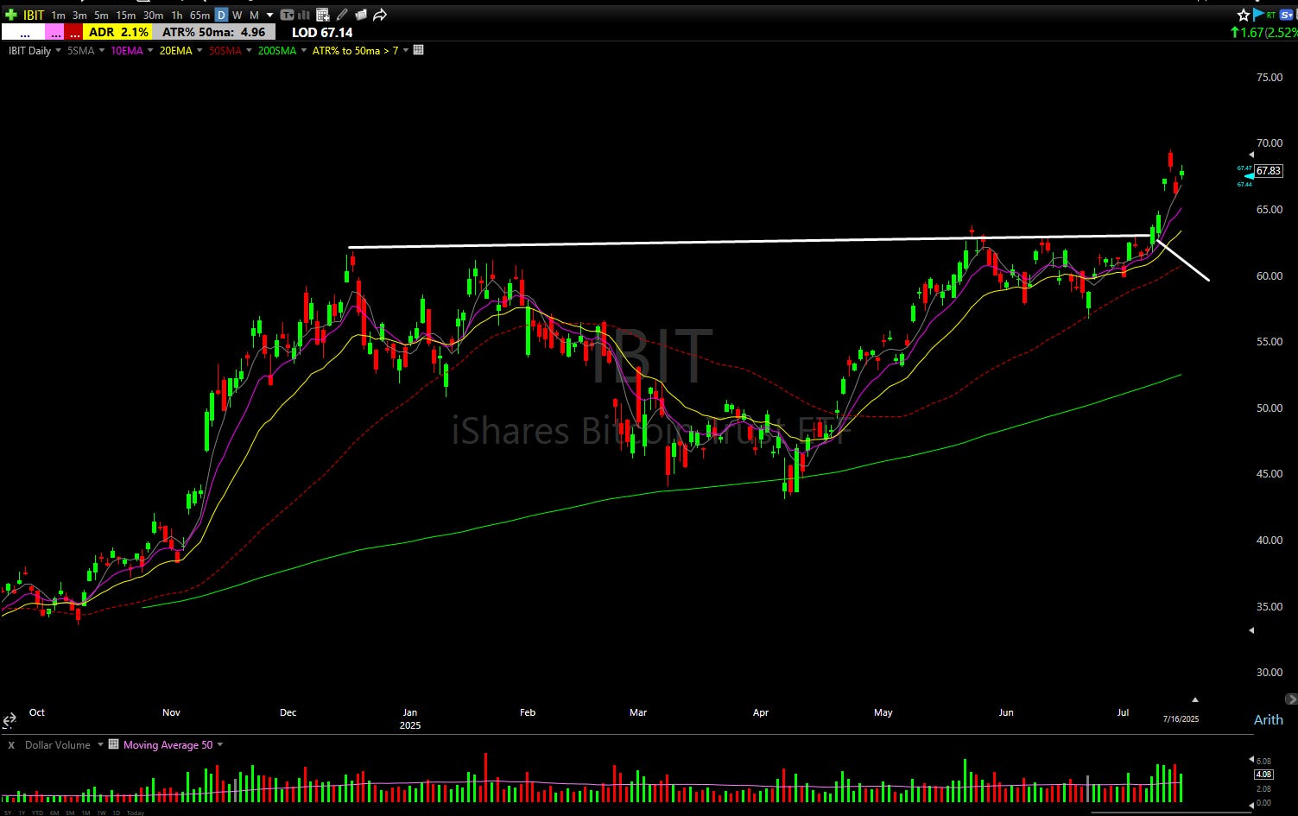Select the 1Y range shortcut
This screenshot has width=1298, height=816.
pos(22,813)
